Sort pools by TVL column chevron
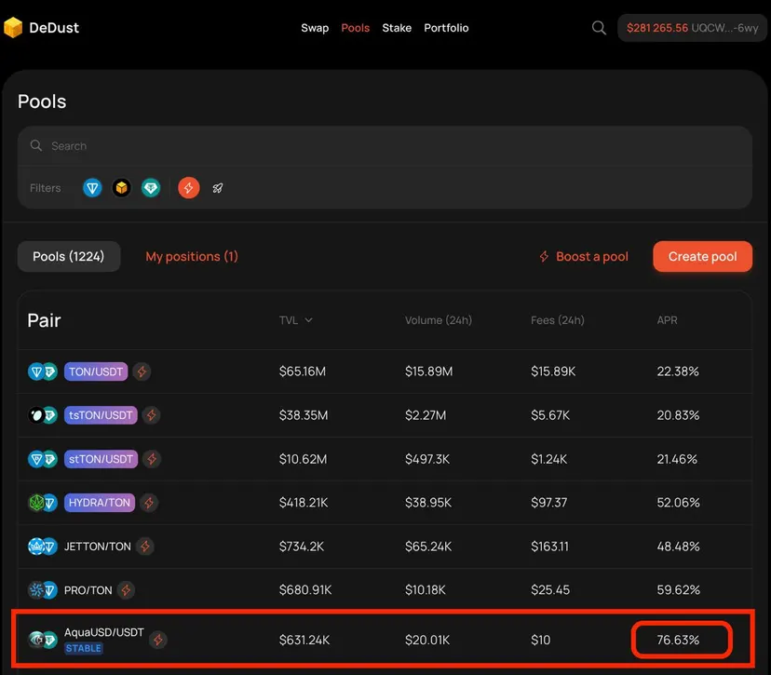Screen dimensions: 771x675 [308, 320]
